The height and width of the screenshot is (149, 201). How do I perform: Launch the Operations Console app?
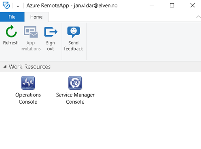(x=28, y=90)
